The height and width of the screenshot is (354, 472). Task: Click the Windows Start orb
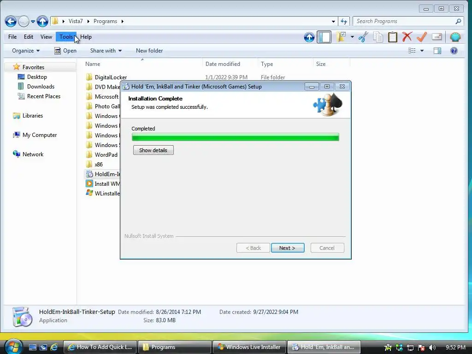click(13, 346)
